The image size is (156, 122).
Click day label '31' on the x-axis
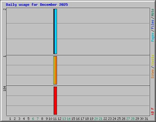tap(146, 119)
